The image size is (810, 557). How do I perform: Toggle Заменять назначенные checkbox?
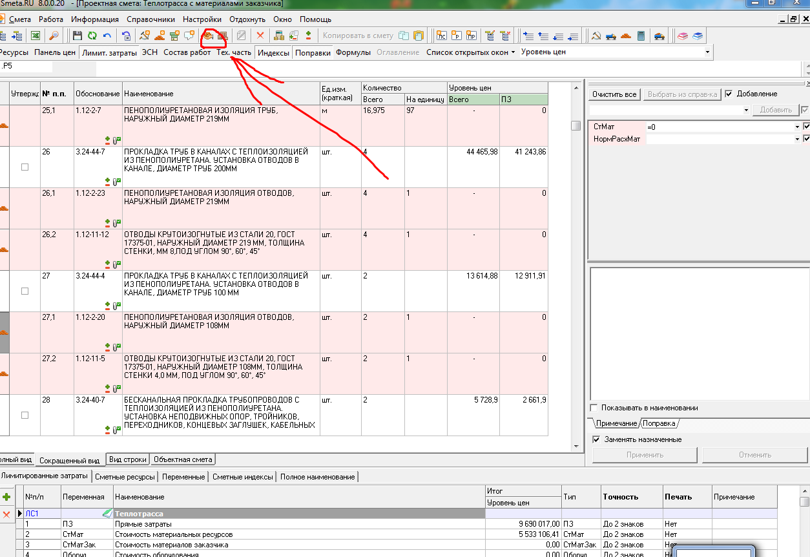tap(597, 439)
